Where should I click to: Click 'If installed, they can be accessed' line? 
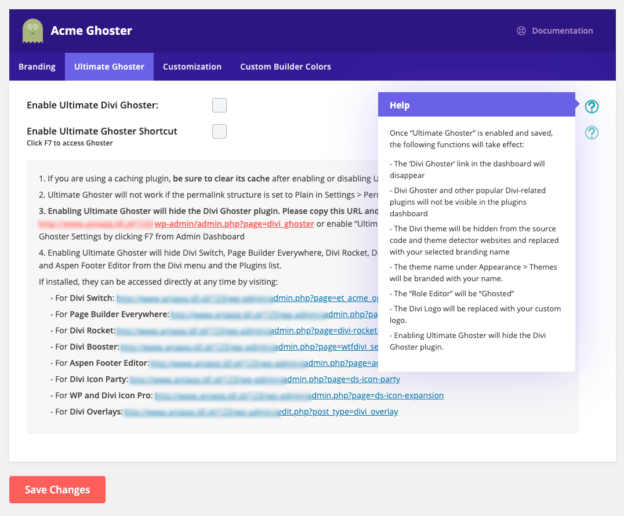(158, 282)
